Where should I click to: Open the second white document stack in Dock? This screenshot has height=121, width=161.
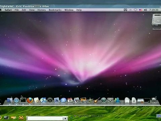(x=134, y=100)
